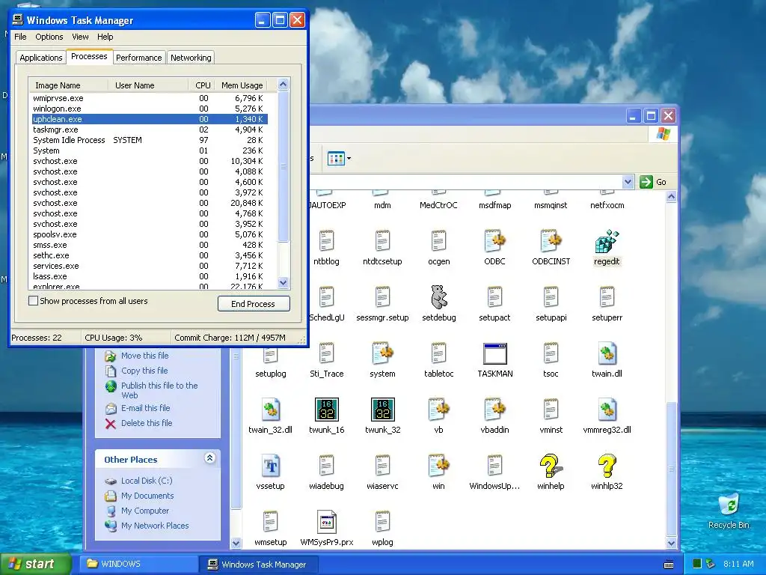Select the System Idle Process row
Screen dimensions: 766x575
pyautogui.click(x=150, y=140)
